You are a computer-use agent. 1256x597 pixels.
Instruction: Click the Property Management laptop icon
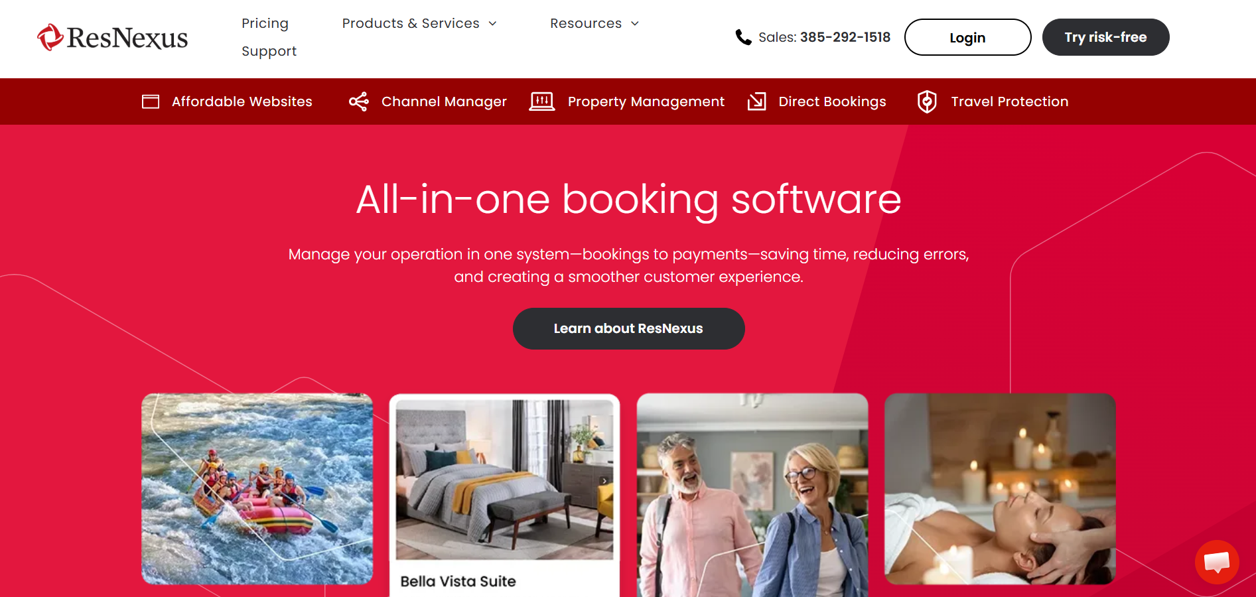[x=542, y=101]
